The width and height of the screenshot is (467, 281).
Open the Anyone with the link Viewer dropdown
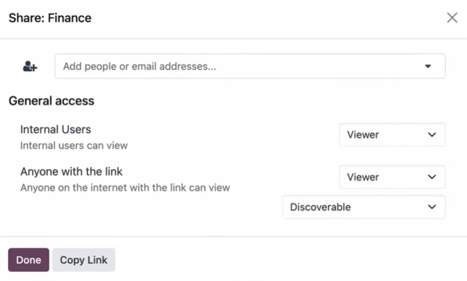click(x=392, y=177)
